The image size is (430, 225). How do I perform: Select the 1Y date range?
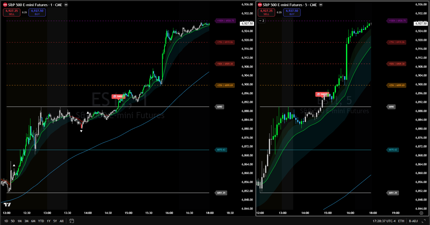(x=48, y=220)
